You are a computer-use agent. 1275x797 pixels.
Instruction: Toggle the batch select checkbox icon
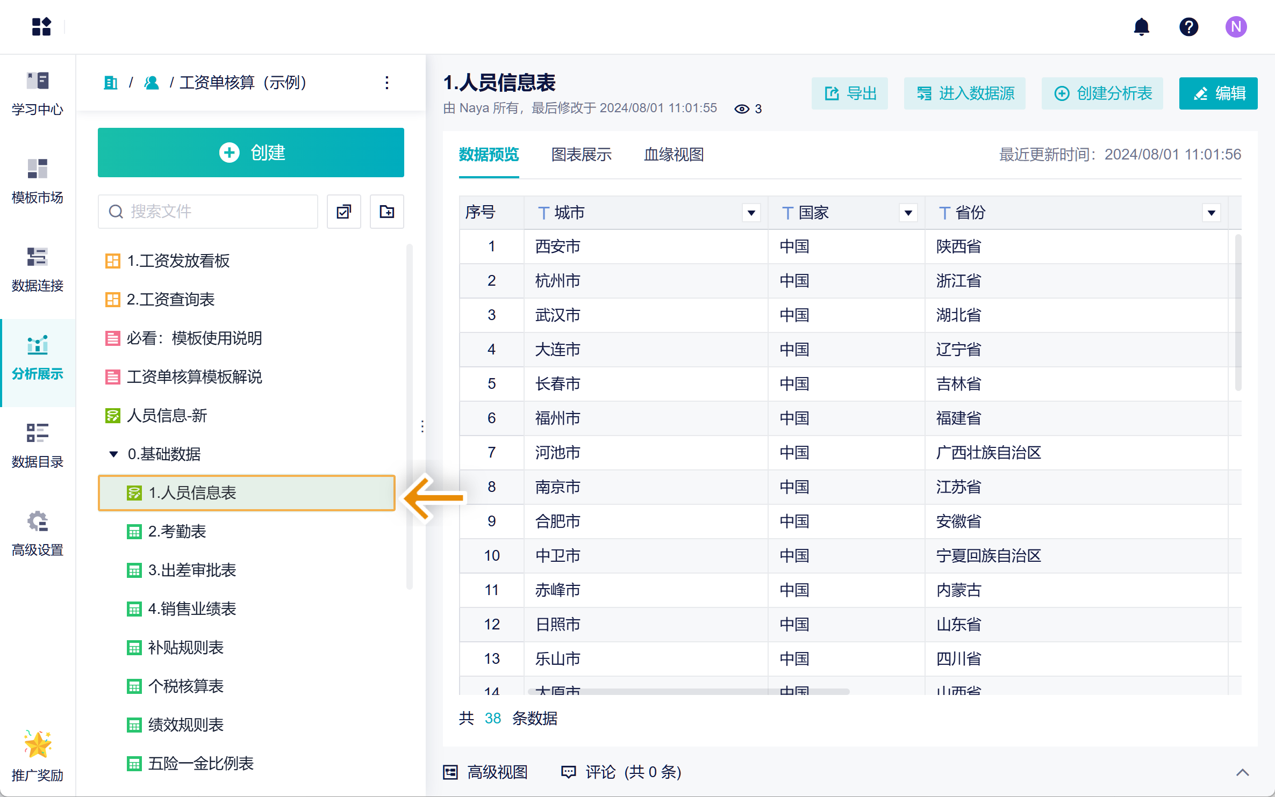[x=343, y=212]
